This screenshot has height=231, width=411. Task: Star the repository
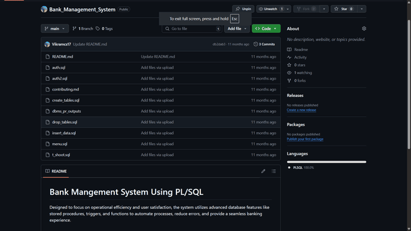point(344,9)
